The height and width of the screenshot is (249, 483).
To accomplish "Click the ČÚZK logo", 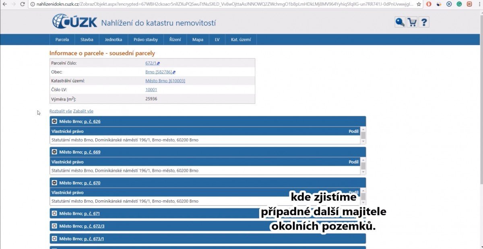I will [x=75, y=21].
